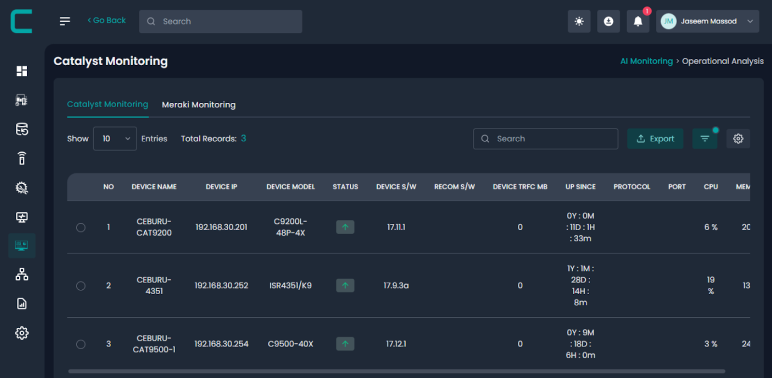The image size is (772, 378).
Task: Sort by DEVICE S/W column header
Action: (x=396, y=187)
